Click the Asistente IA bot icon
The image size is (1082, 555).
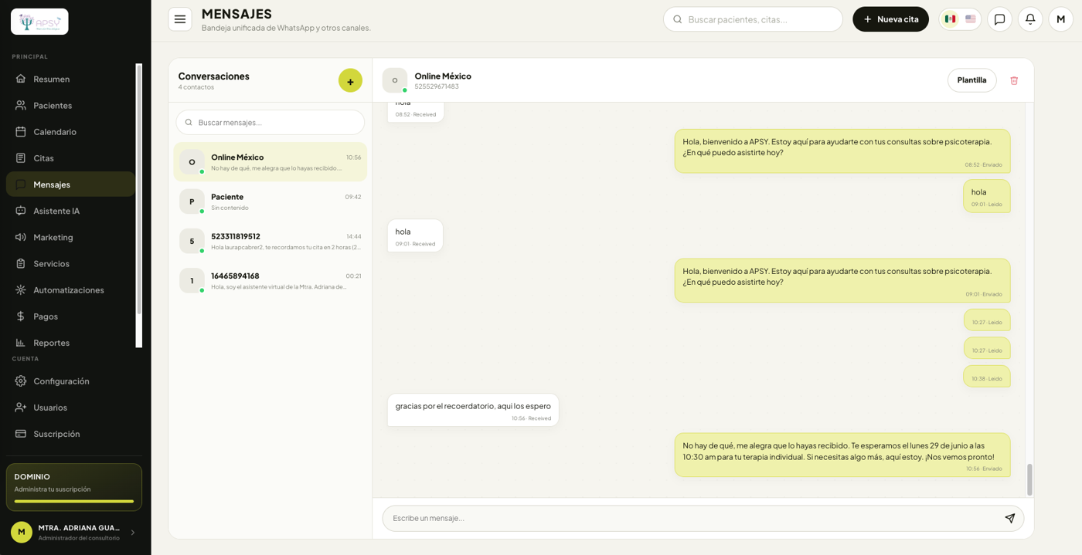[21, 211]
